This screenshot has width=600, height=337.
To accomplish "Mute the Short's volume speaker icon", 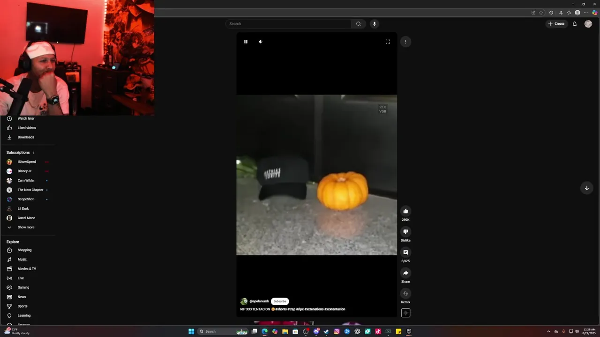I will tap(261, 42).
